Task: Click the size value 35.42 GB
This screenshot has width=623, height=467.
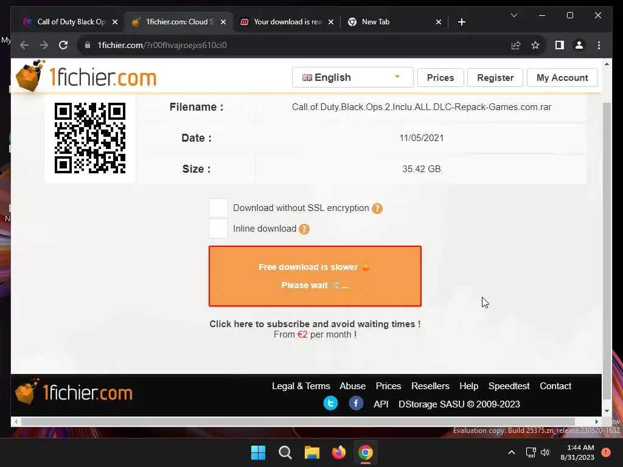Action: click(421, 169)
